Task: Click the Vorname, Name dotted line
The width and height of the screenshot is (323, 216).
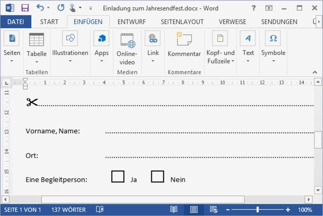Action: coord(210,132)
